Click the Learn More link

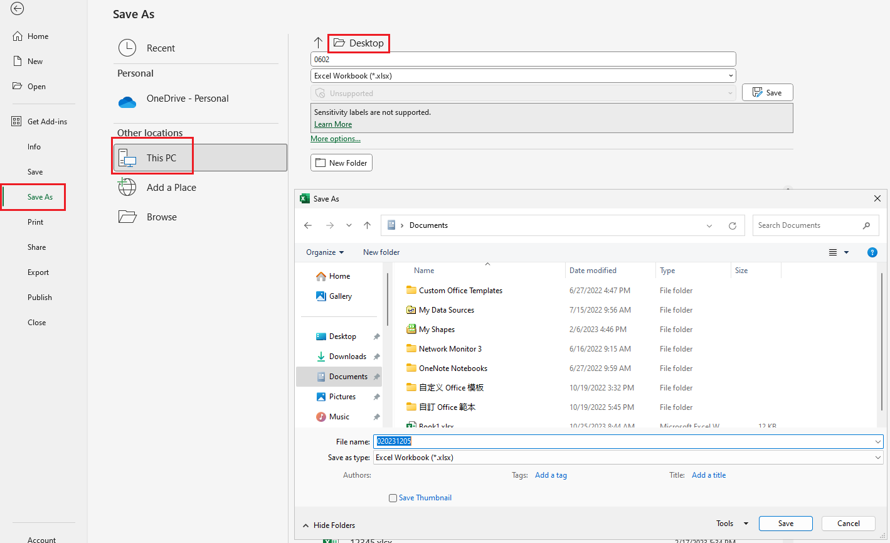tap(332, 124)
